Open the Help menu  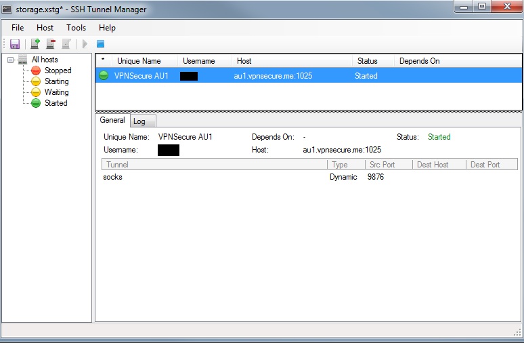(107, 28)
